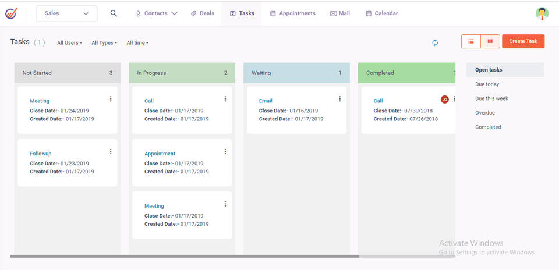The height and width of the screenshot is (270, 559).
Task: Expand the All time filter
Action: pos(137,43)
